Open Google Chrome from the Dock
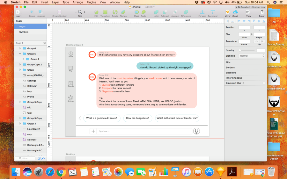This screenshot has height=179, width=287. 61,172
